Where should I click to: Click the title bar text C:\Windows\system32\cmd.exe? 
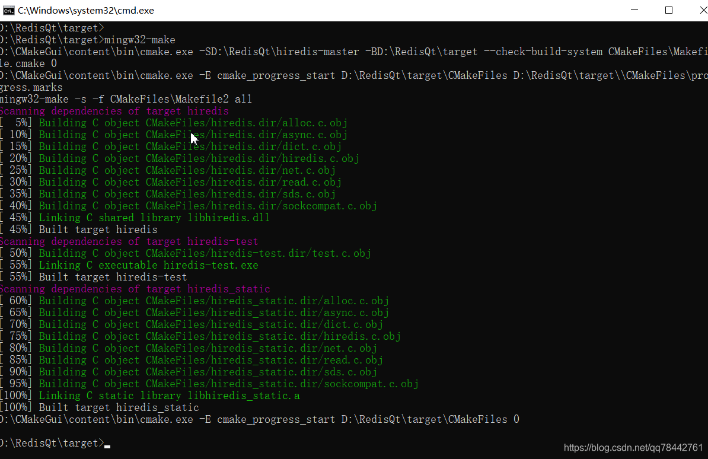pos(85,10)
